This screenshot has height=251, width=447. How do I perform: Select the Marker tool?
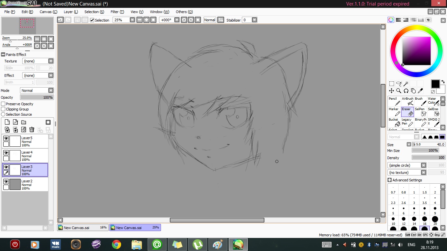click(394, 112)
